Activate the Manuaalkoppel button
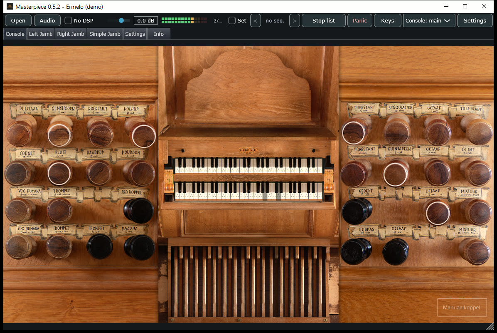The width and height of the screenshot is (497, 333). tap(462, 307)
